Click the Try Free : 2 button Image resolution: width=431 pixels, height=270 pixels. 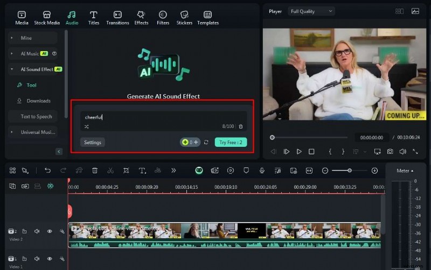(x=231, y=143)
